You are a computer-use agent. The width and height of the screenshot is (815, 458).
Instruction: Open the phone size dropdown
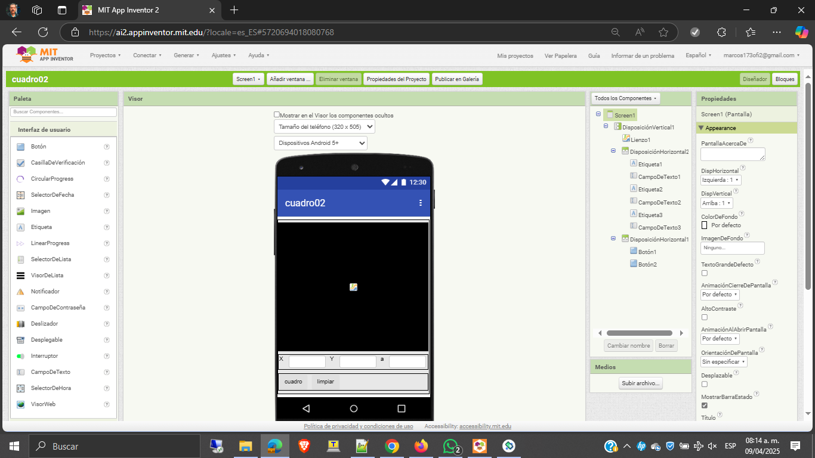(x=325, y=126)
